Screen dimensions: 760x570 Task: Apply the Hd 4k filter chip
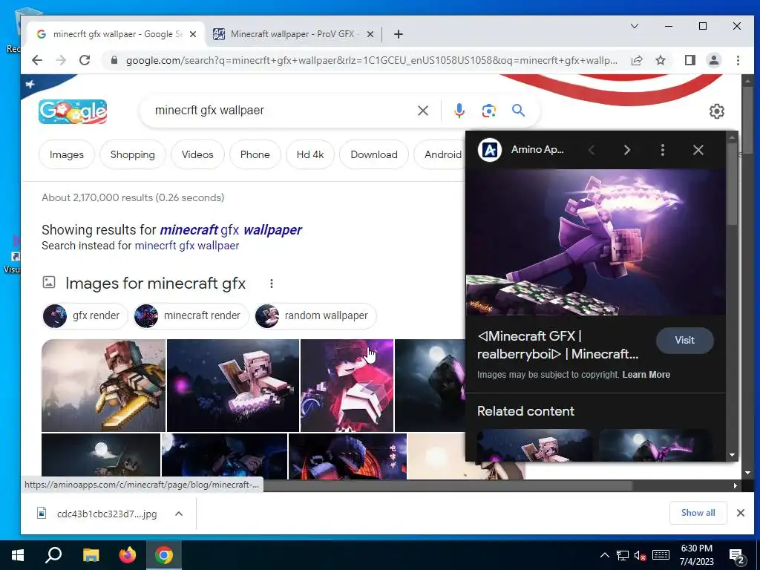point(310,154)
